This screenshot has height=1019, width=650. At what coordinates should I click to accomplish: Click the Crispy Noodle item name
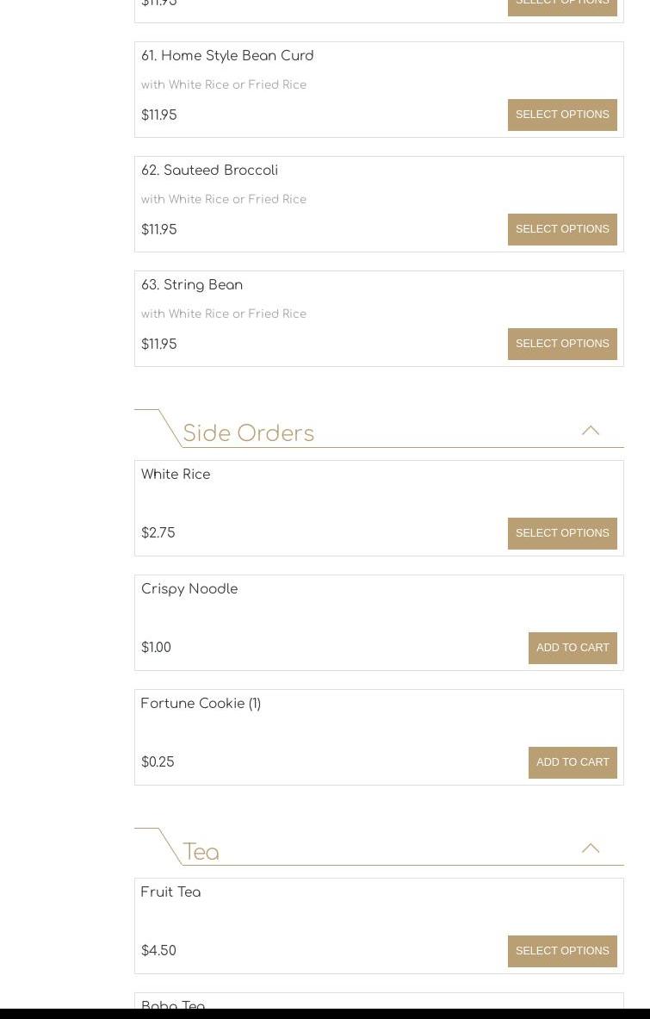[189, 589]
